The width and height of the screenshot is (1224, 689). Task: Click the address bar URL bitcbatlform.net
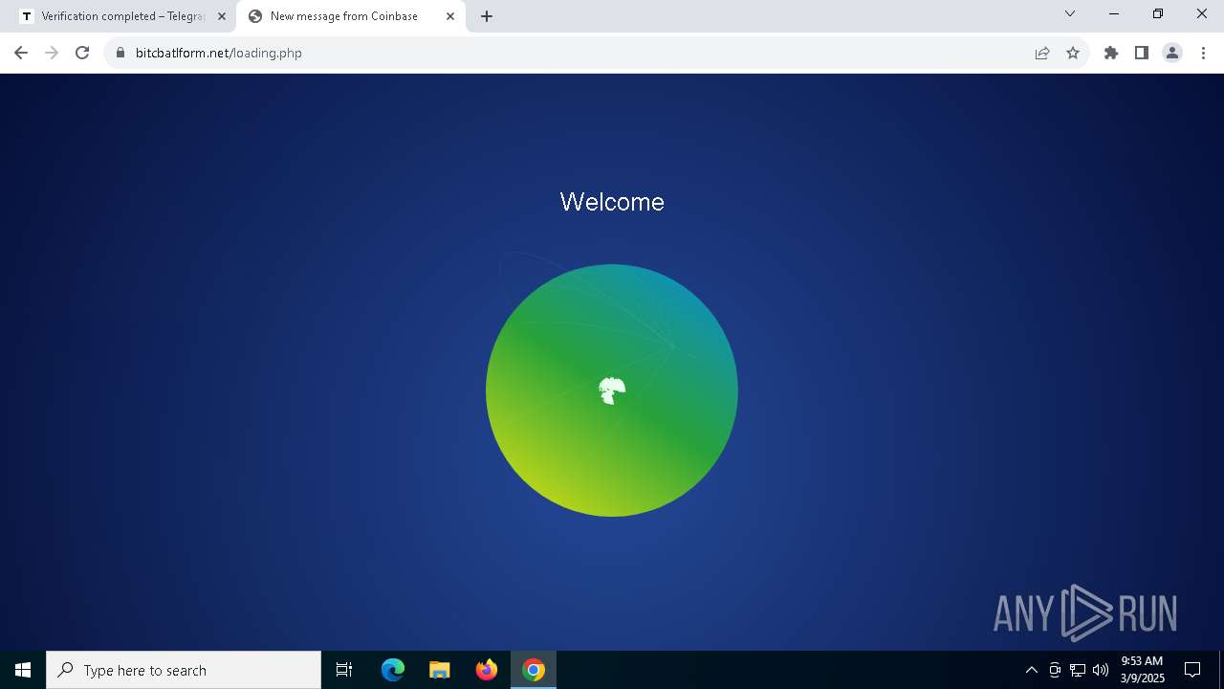[219, 53]
